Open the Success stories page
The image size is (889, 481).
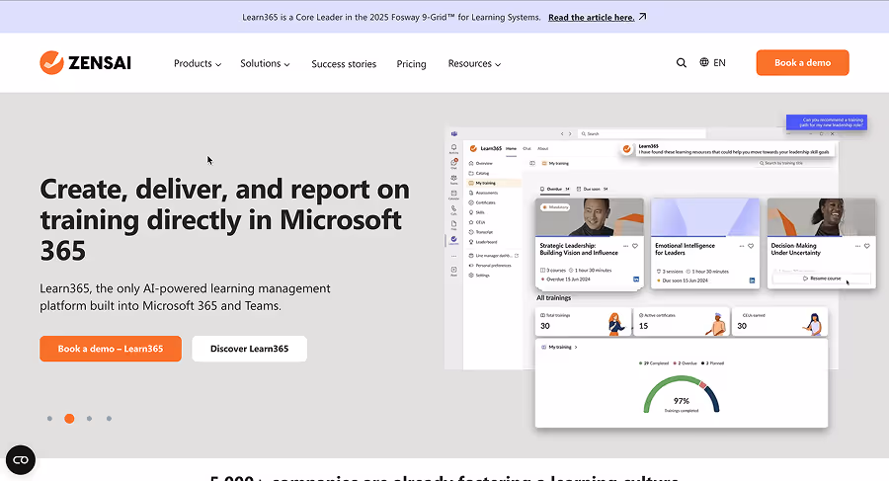pos(344,64)
